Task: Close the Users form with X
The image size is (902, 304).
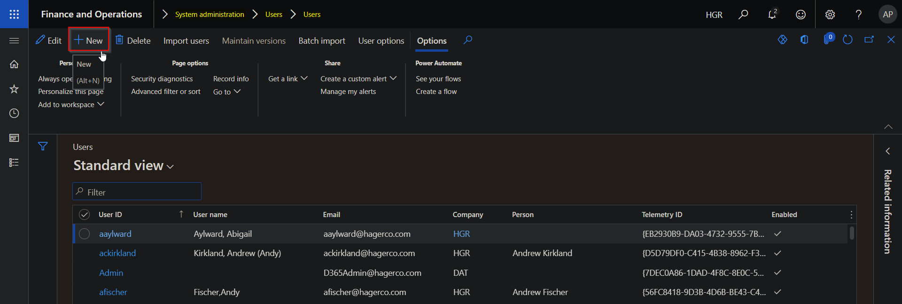Action: 891,40
